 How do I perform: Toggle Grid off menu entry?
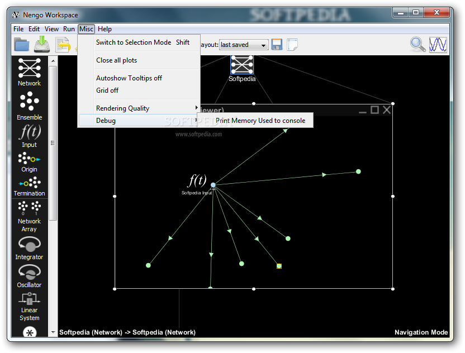pos(139,90)
